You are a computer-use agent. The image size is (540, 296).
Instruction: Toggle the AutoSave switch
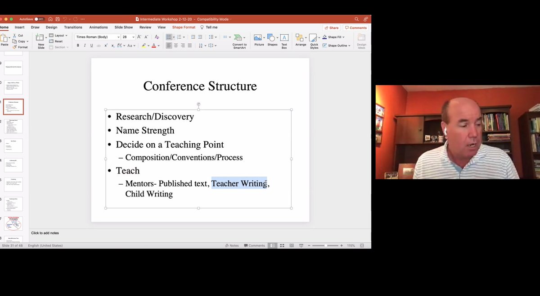(40, 19)
